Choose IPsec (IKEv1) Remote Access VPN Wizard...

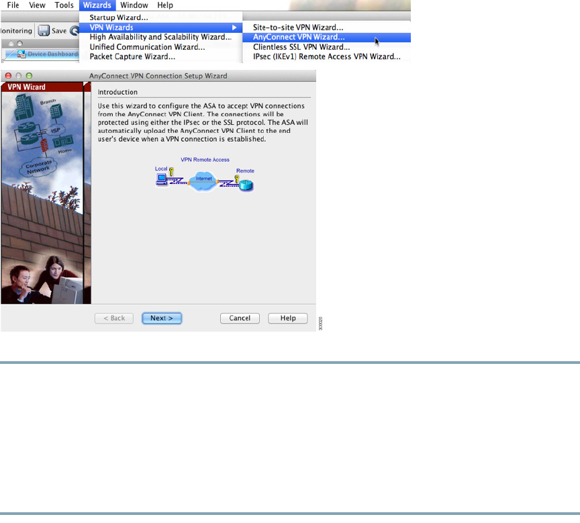coord(327,56)
